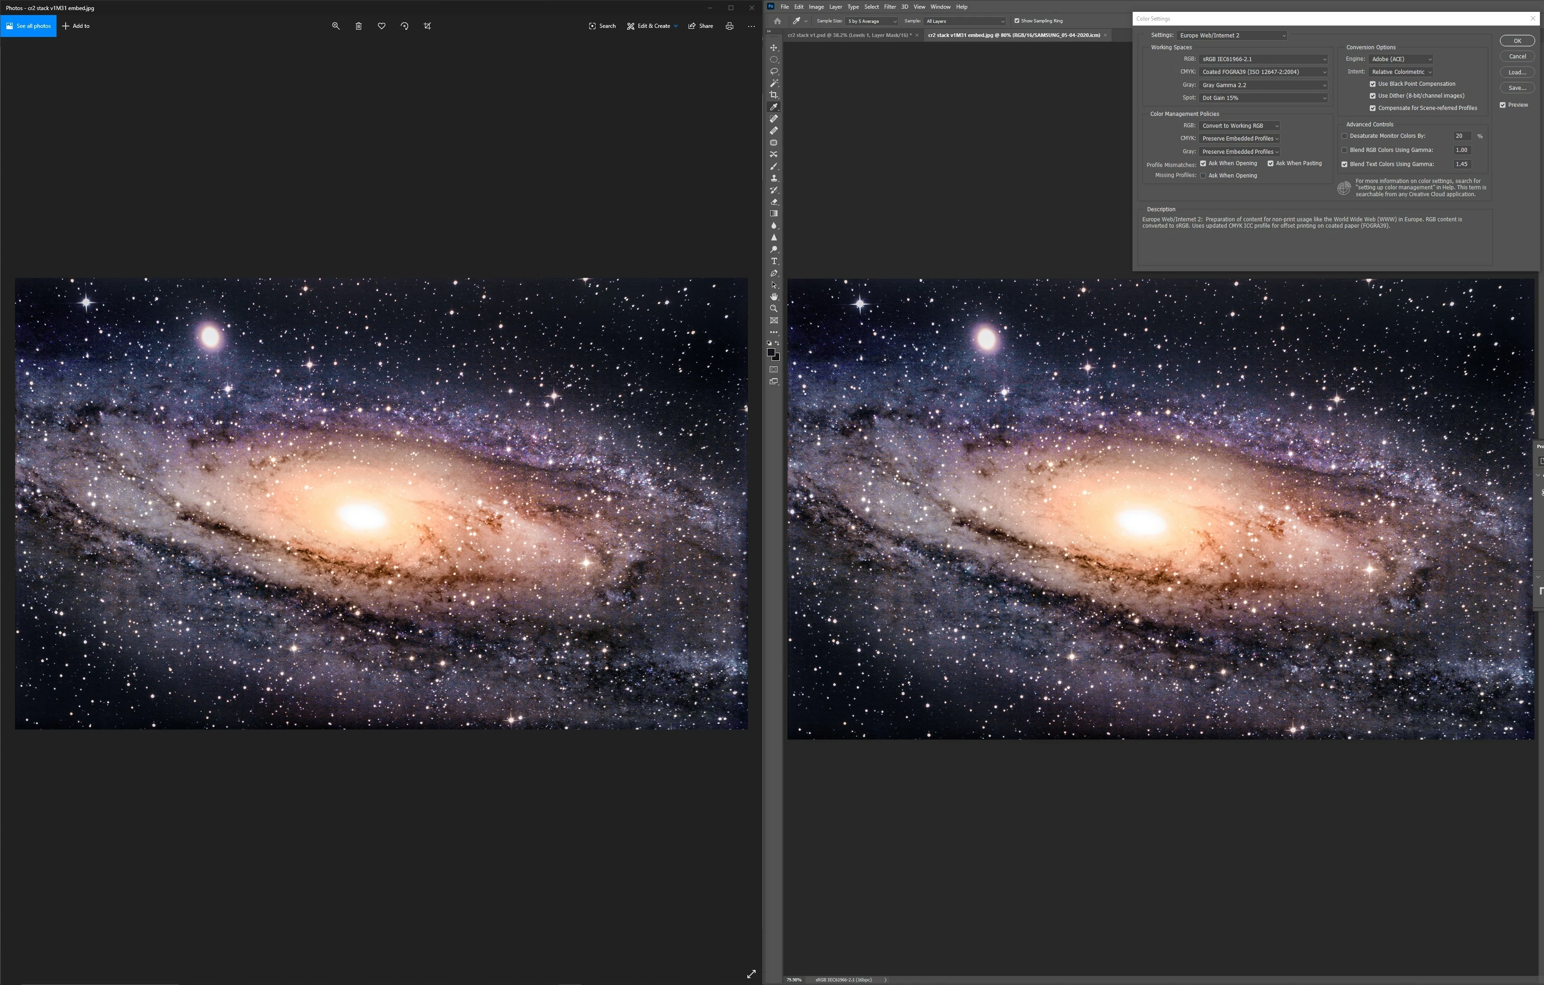
Task: Select the Brush tool
Action: coord(774,166)
